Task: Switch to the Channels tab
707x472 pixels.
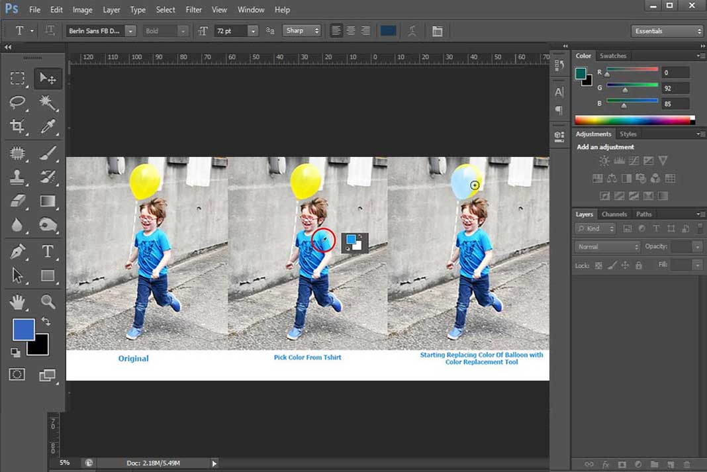Action: pyautogui.click(x=614, y=214)
